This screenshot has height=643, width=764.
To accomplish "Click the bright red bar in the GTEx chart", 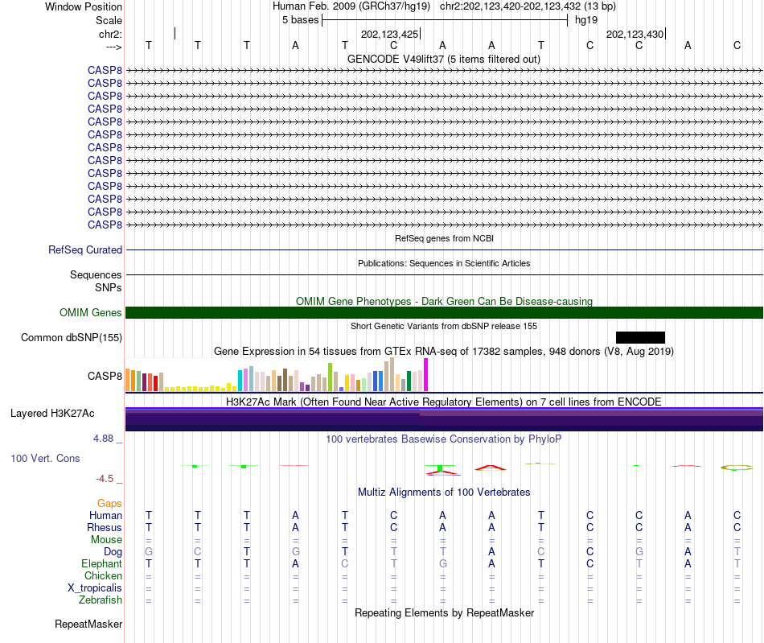I will pos(155,383).
